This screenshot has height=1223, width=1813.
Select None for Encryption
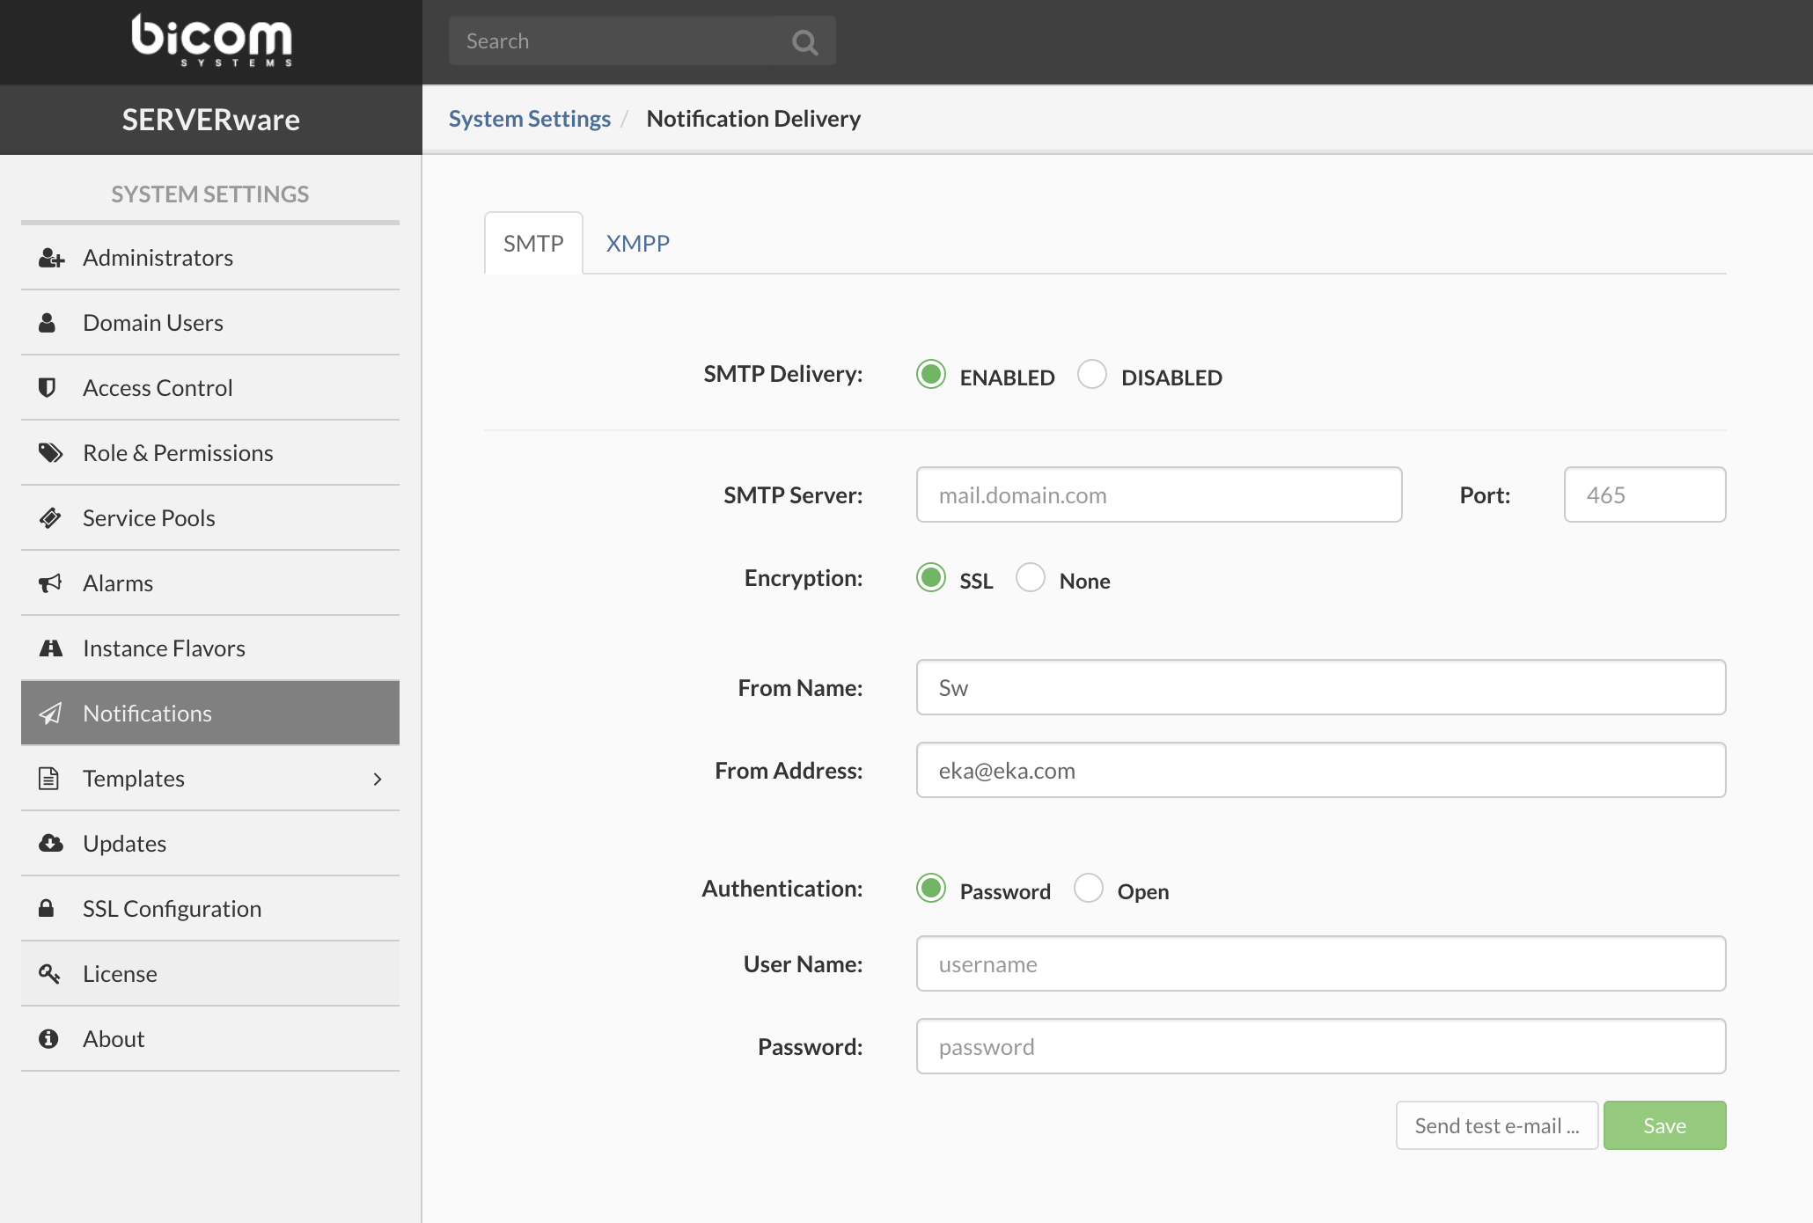[1031, 578]
